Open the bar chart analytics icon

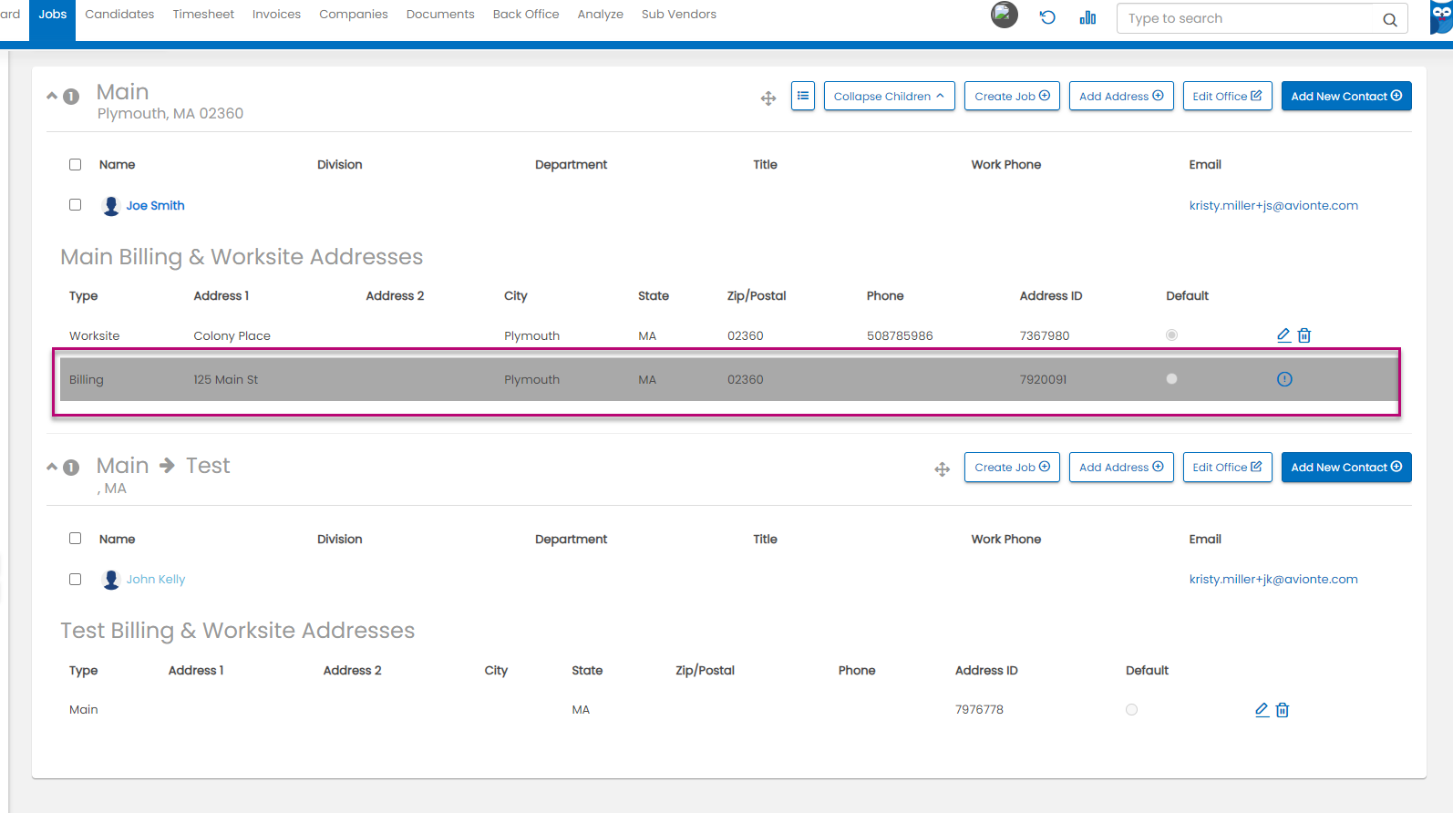pos(1087,17)
